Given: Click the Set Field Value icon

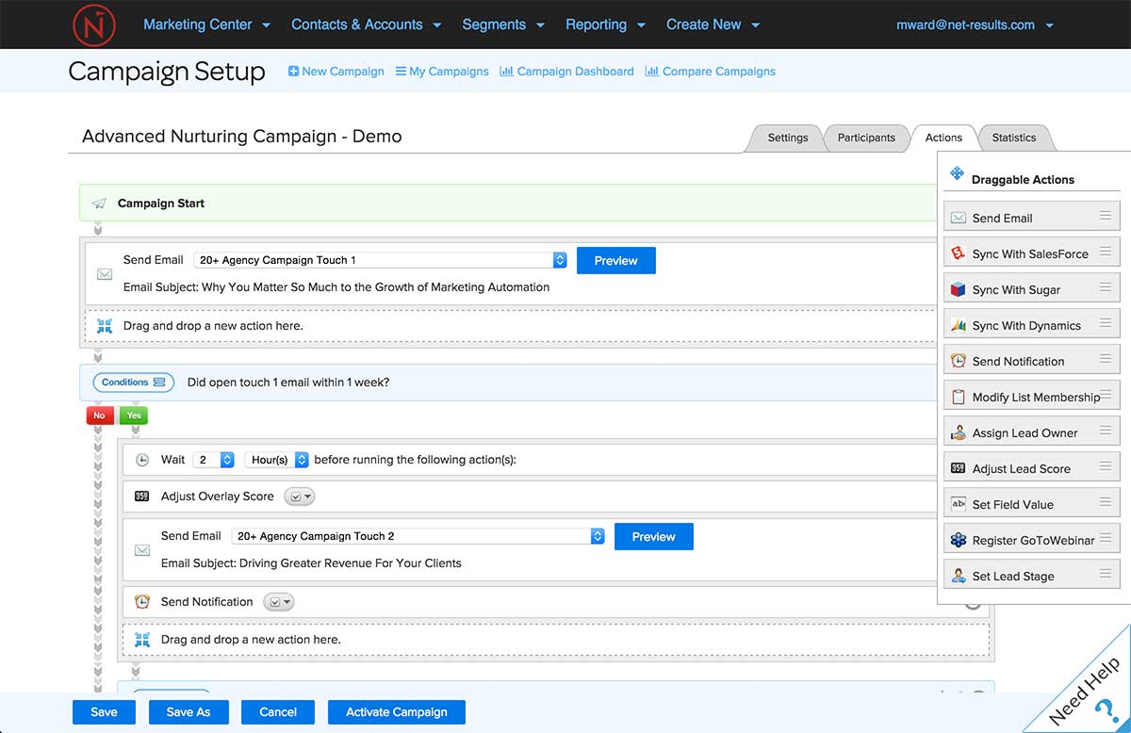Looking at the screenshot, I should 959,504.
